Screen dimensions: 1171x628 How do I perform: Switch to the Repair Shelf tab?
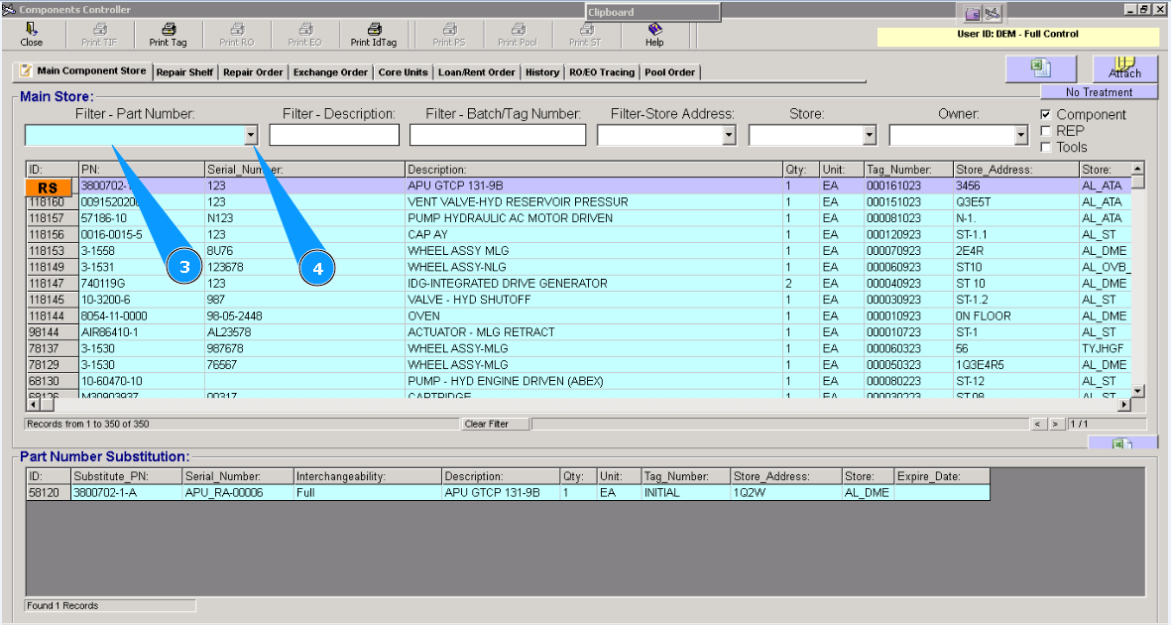pos(184,72)
